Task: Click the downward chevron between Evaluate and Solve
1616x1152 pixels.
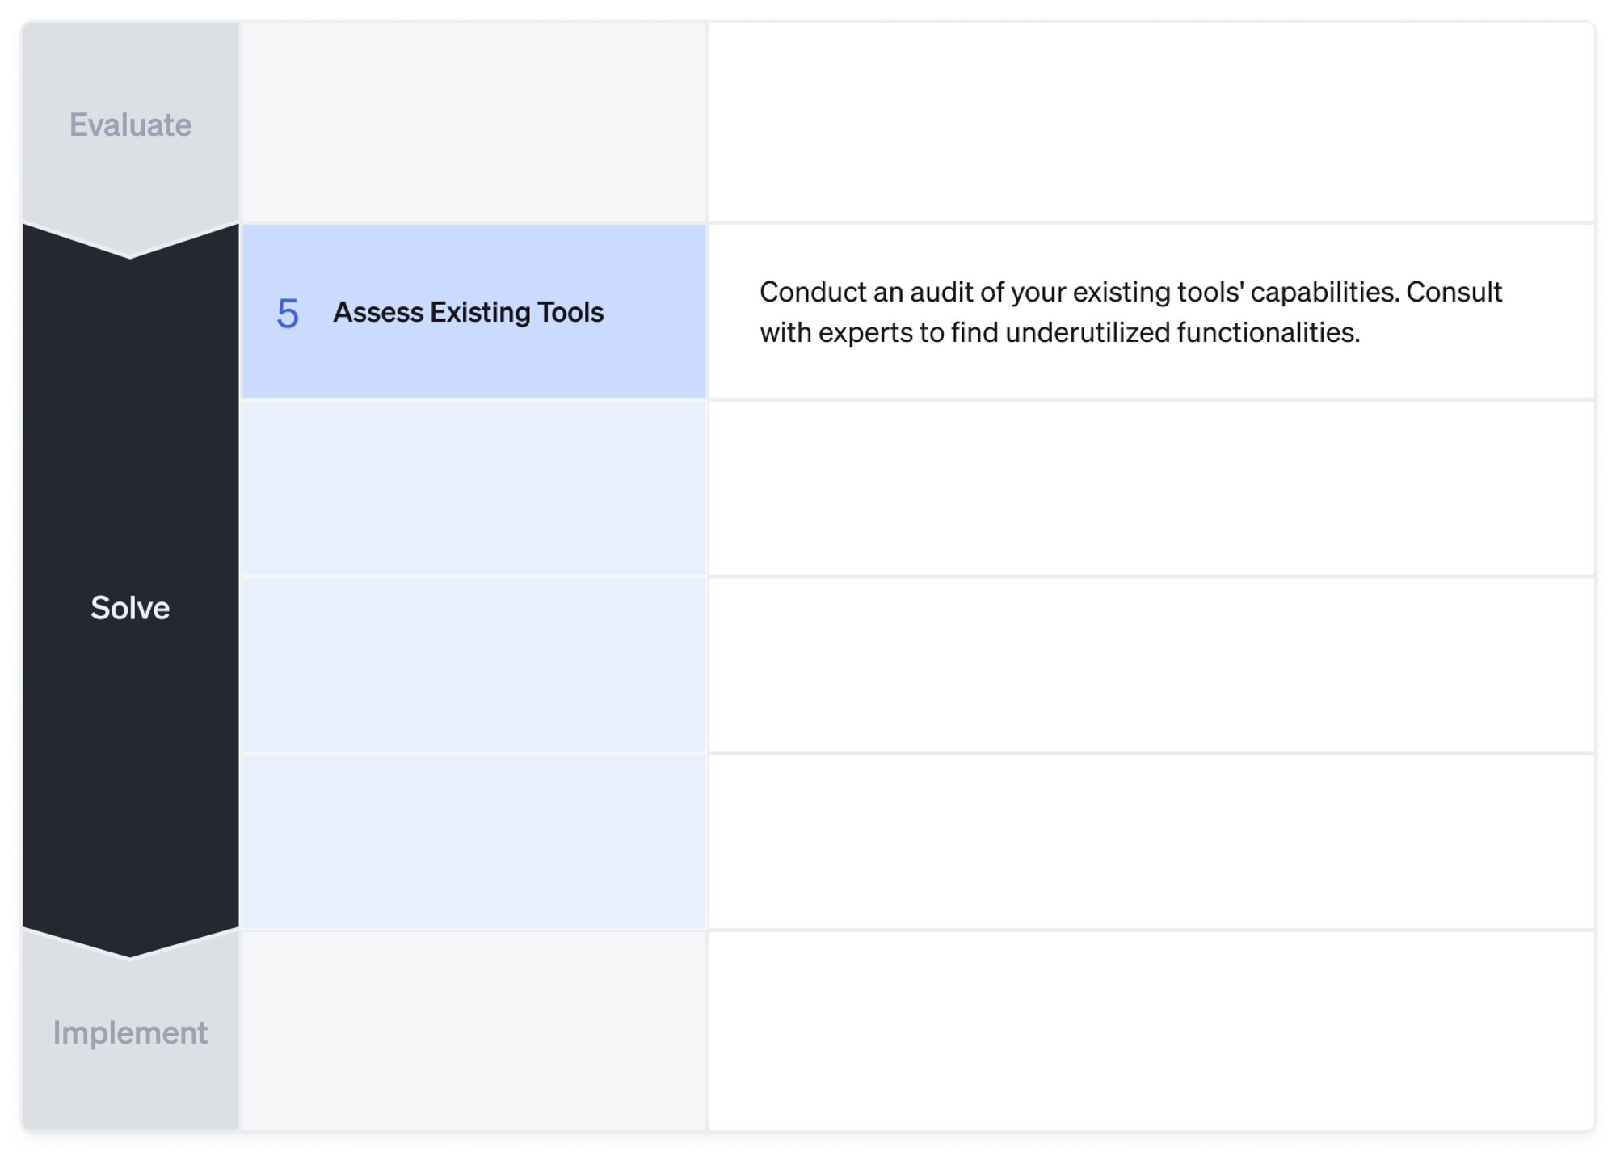Action: click(130, 244)
